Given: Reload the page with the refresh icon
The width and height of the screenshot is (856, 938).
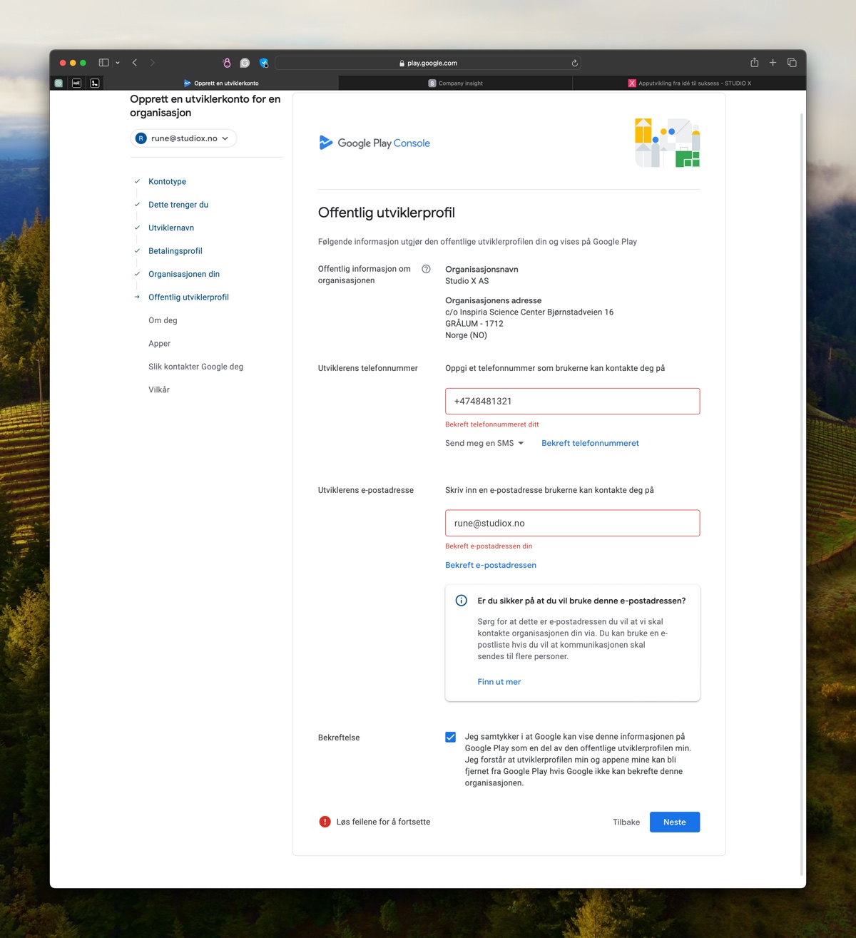Looking at the screenshot, I should (574, 63).
